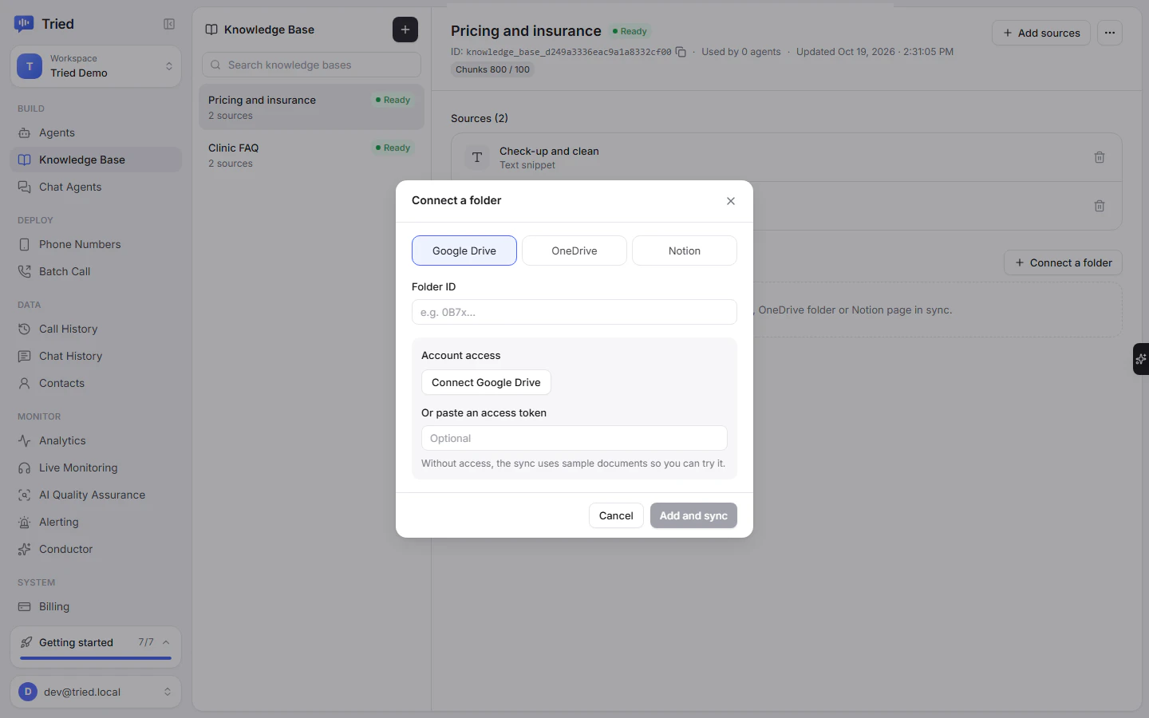Click the Getting started progress bar

(96, 658)
